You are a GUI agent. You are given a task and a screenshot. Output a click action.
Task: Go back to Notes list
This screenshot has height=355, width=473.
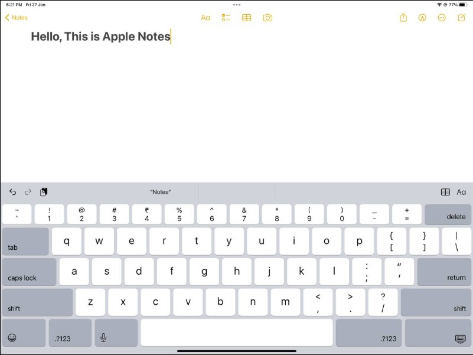[x=17, y=18]
